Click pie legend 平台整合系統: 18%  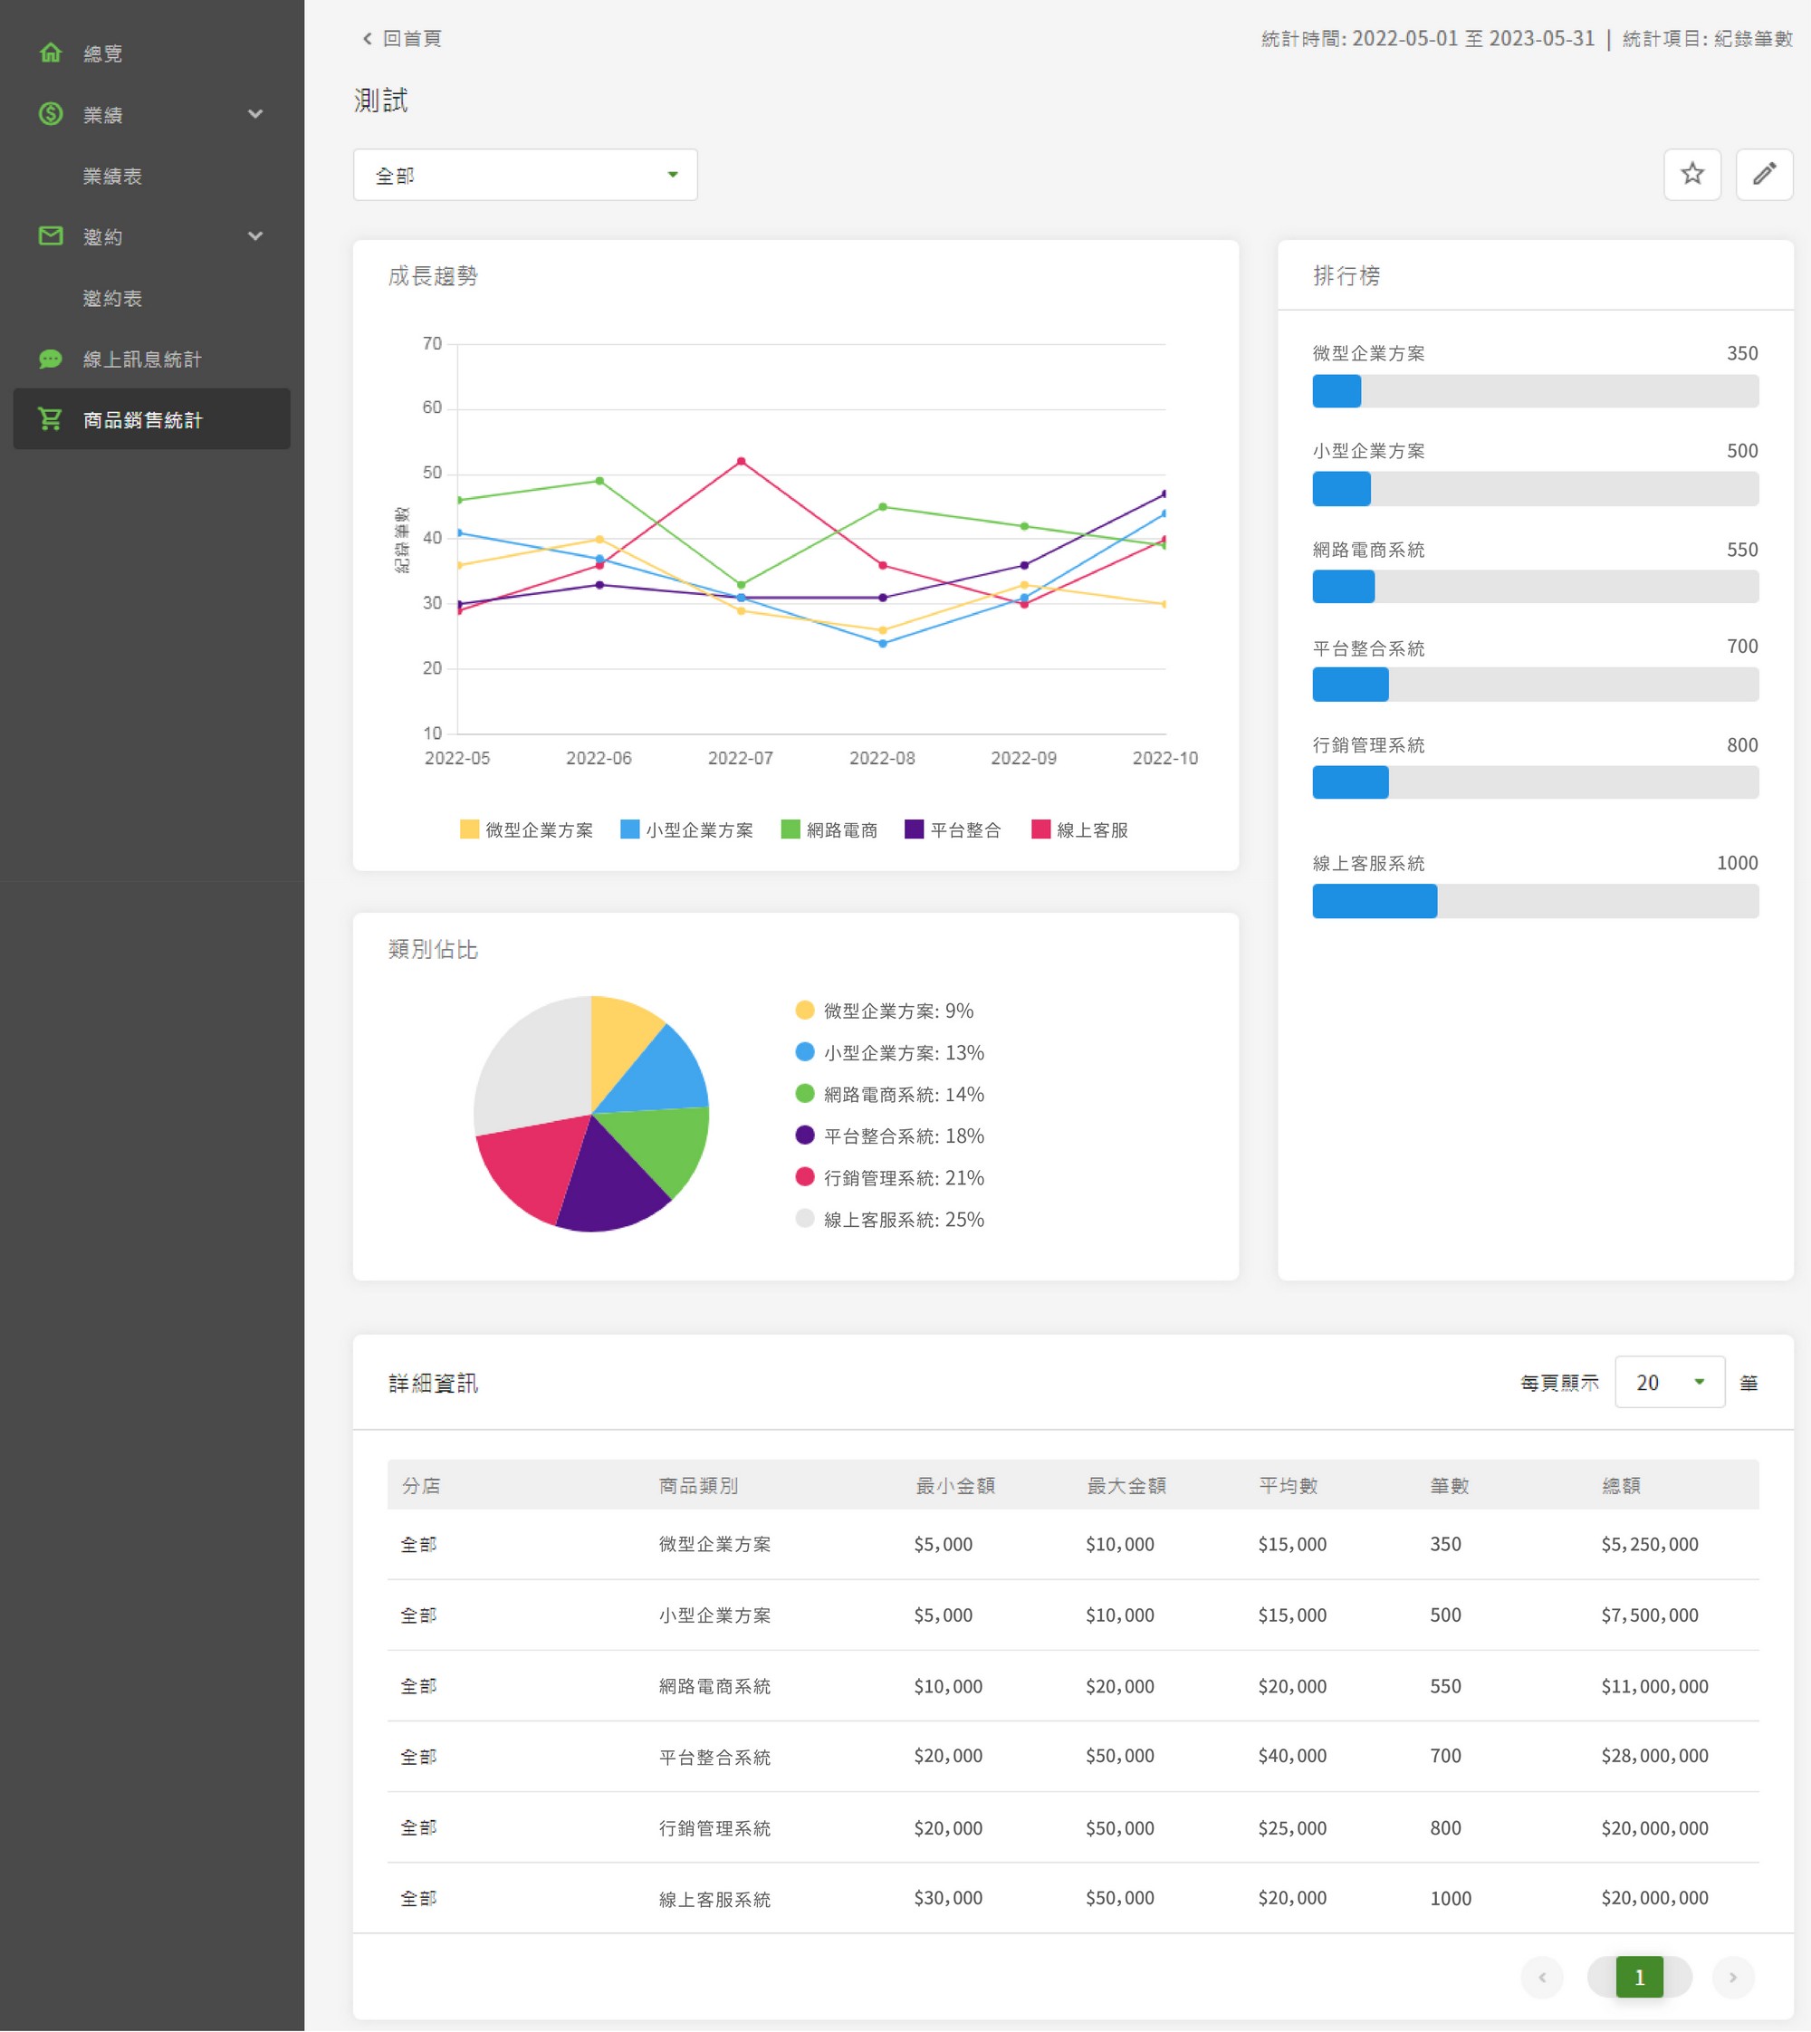[x=889, y=1136]
